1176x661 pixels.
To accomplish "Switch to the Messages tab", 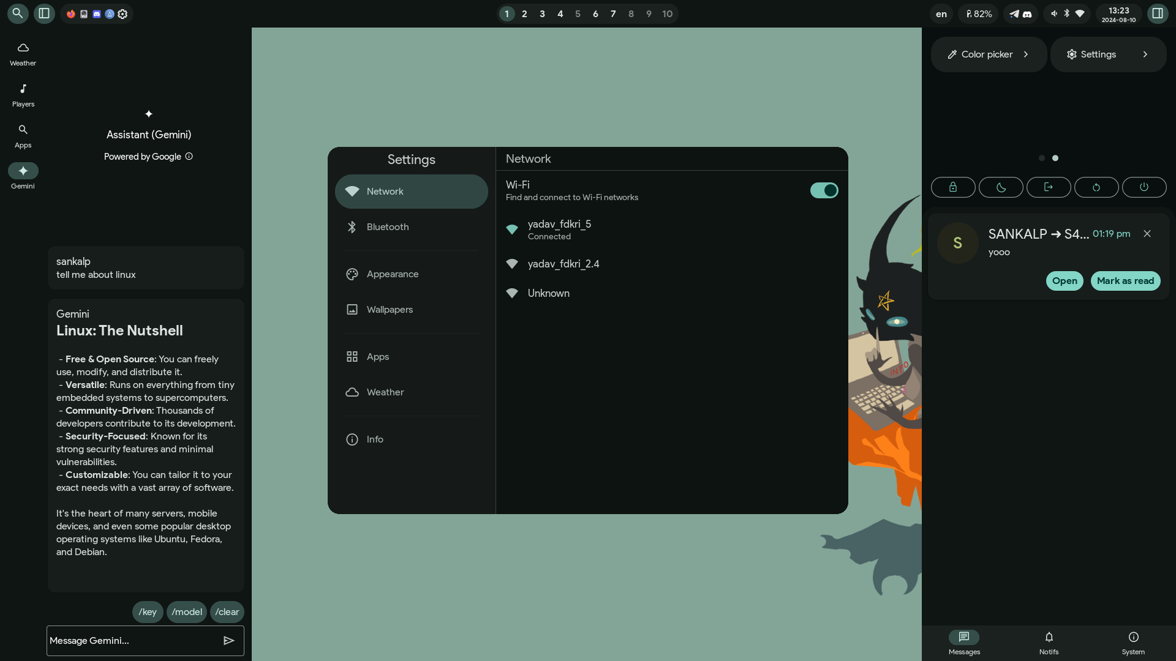I will pos(964,643).
